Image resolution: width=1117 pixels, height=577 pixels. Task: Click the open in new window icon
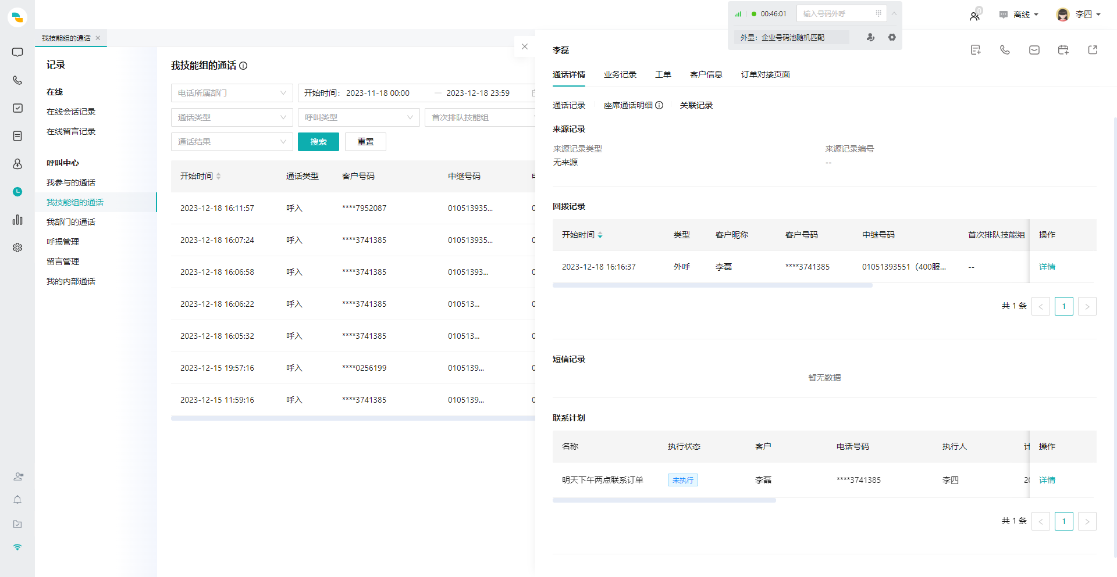(1093, 50)
